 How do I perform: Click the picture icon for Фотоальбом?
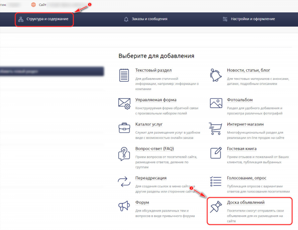pyautogui.click(x=216, y=103)
